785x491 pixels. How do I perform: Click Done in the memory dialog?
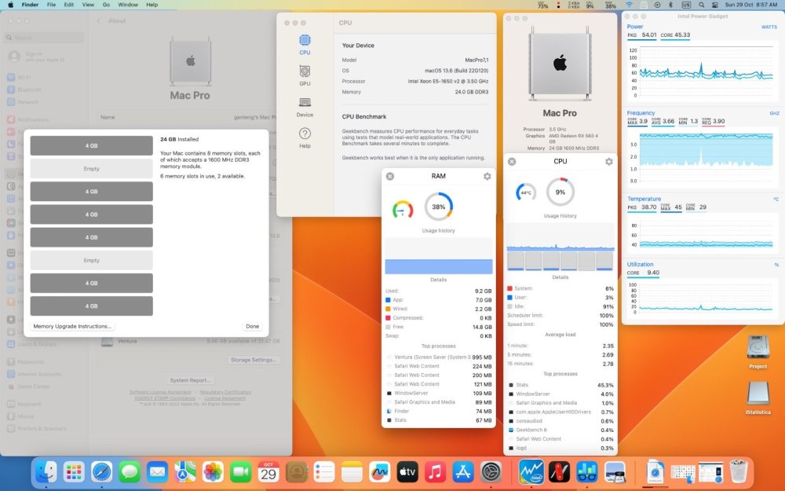click(x=252, y=326)
